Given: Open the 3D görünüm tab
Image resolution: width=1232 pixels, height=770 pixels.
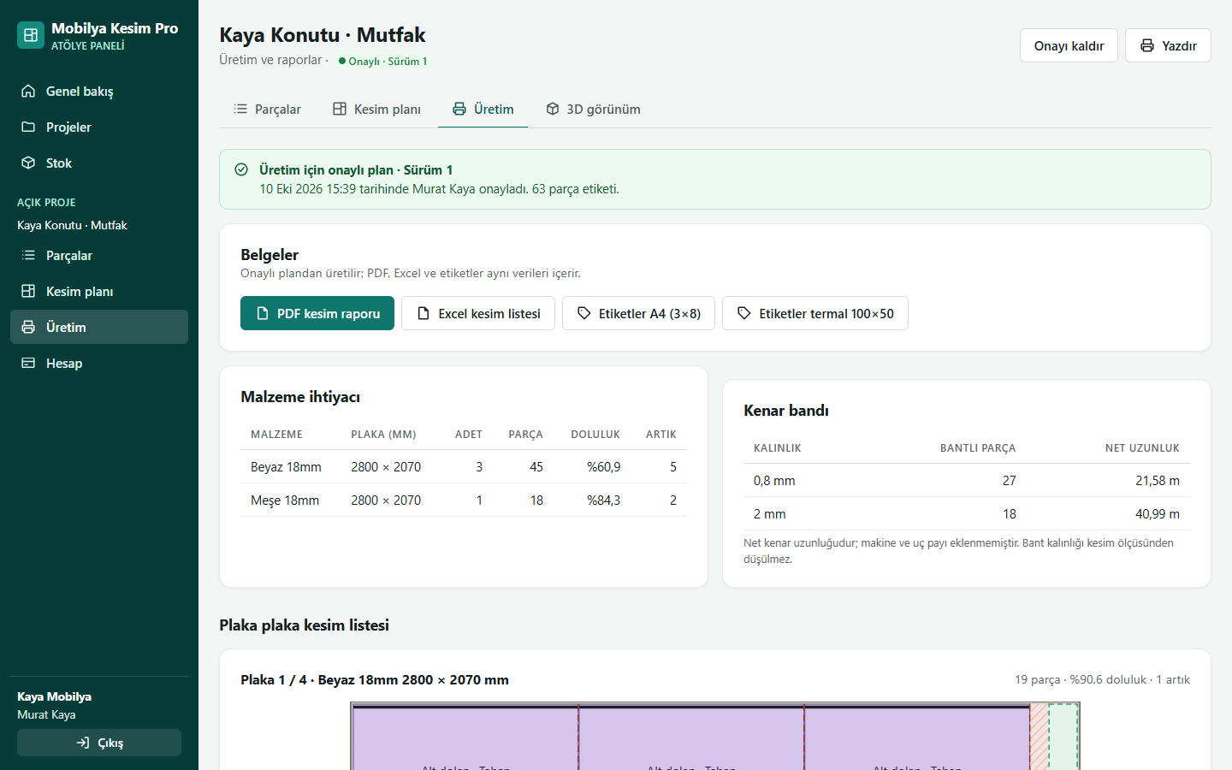Looking at the screenshot, I should tap(593, 110).
